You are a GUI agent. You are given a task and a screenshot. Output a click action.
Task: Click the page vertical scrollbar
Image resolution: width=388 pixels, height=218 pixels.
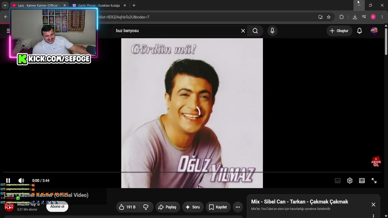[x=386, y=41]
